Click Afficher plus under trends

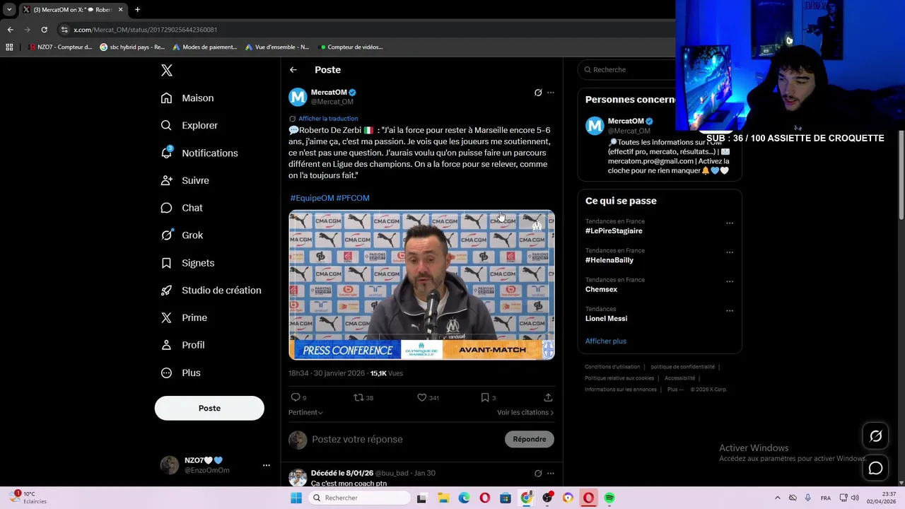[x=606, y=341]
